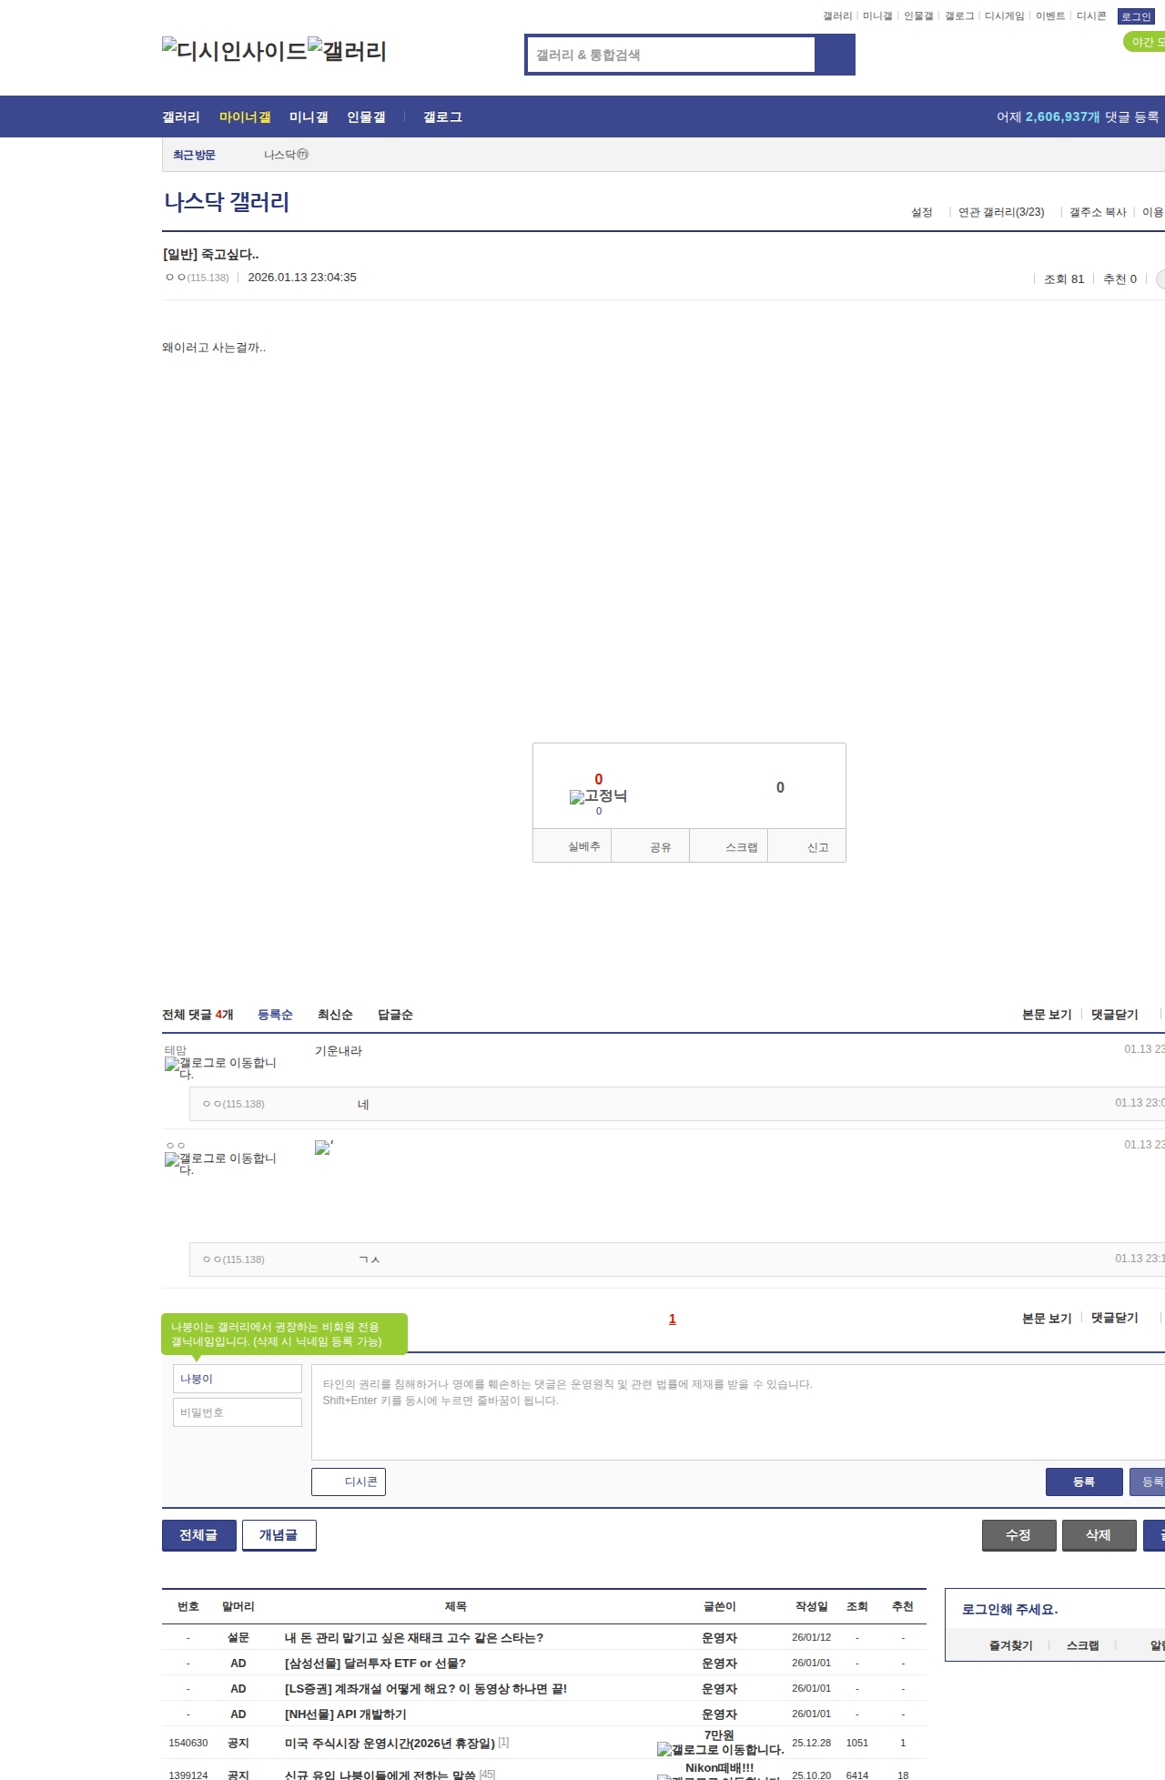Toggle 야간 모드 night mode
Screen dimensions: 1165x1780
[1145, 42]
